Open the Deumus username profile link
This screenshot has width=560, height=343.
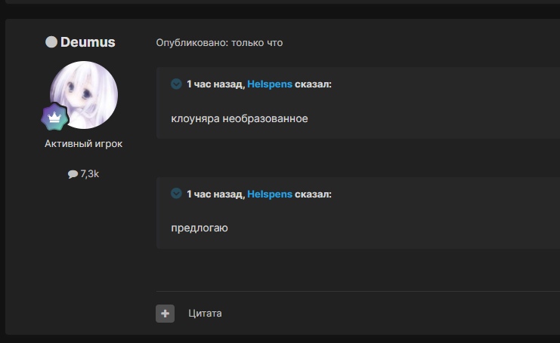(x=88, y=42)
